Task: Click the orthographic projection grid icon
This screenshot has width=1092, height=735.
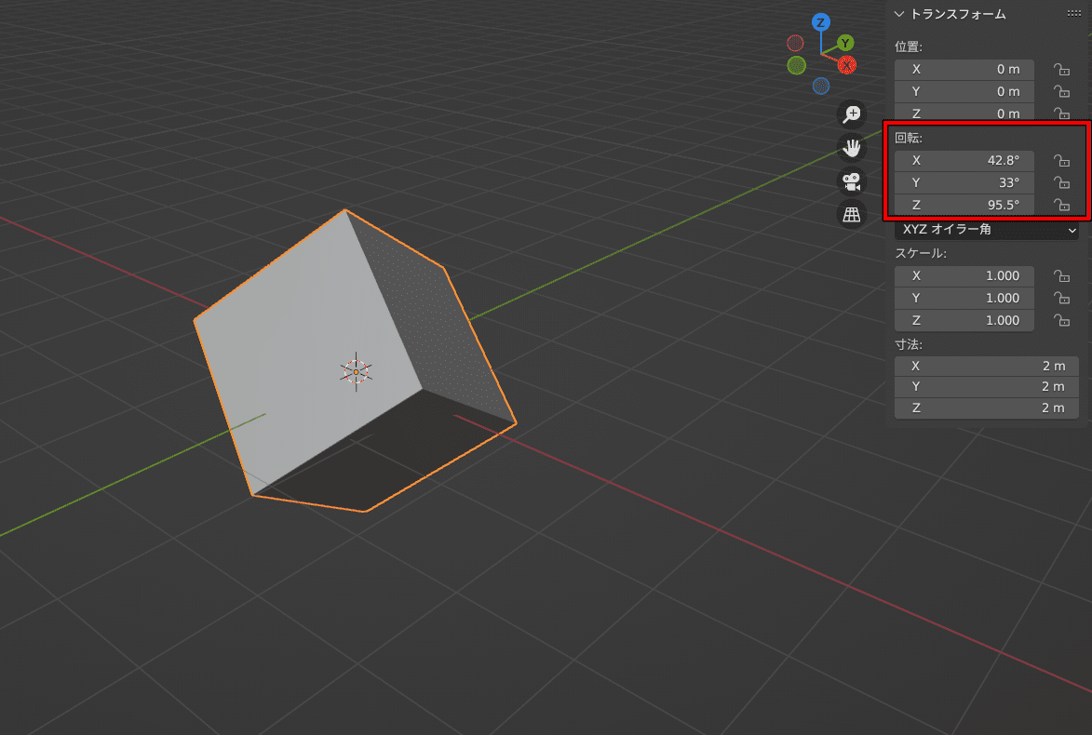Action: point(851,214)
